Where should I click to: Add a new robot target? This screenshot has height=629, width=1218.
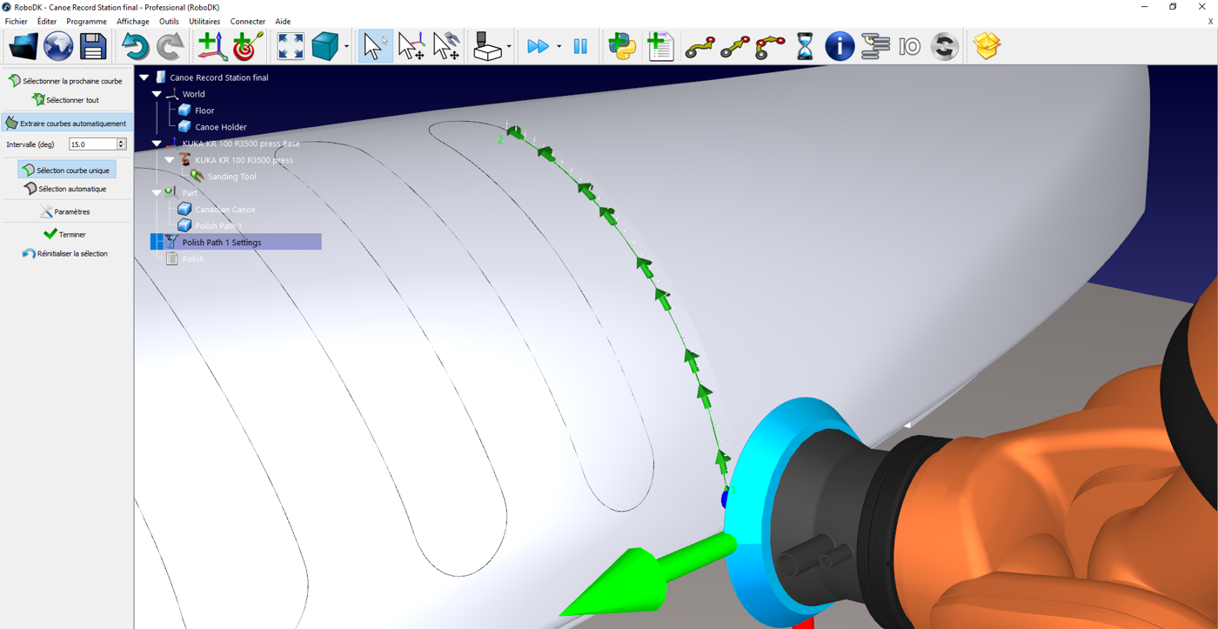(247, 46)
